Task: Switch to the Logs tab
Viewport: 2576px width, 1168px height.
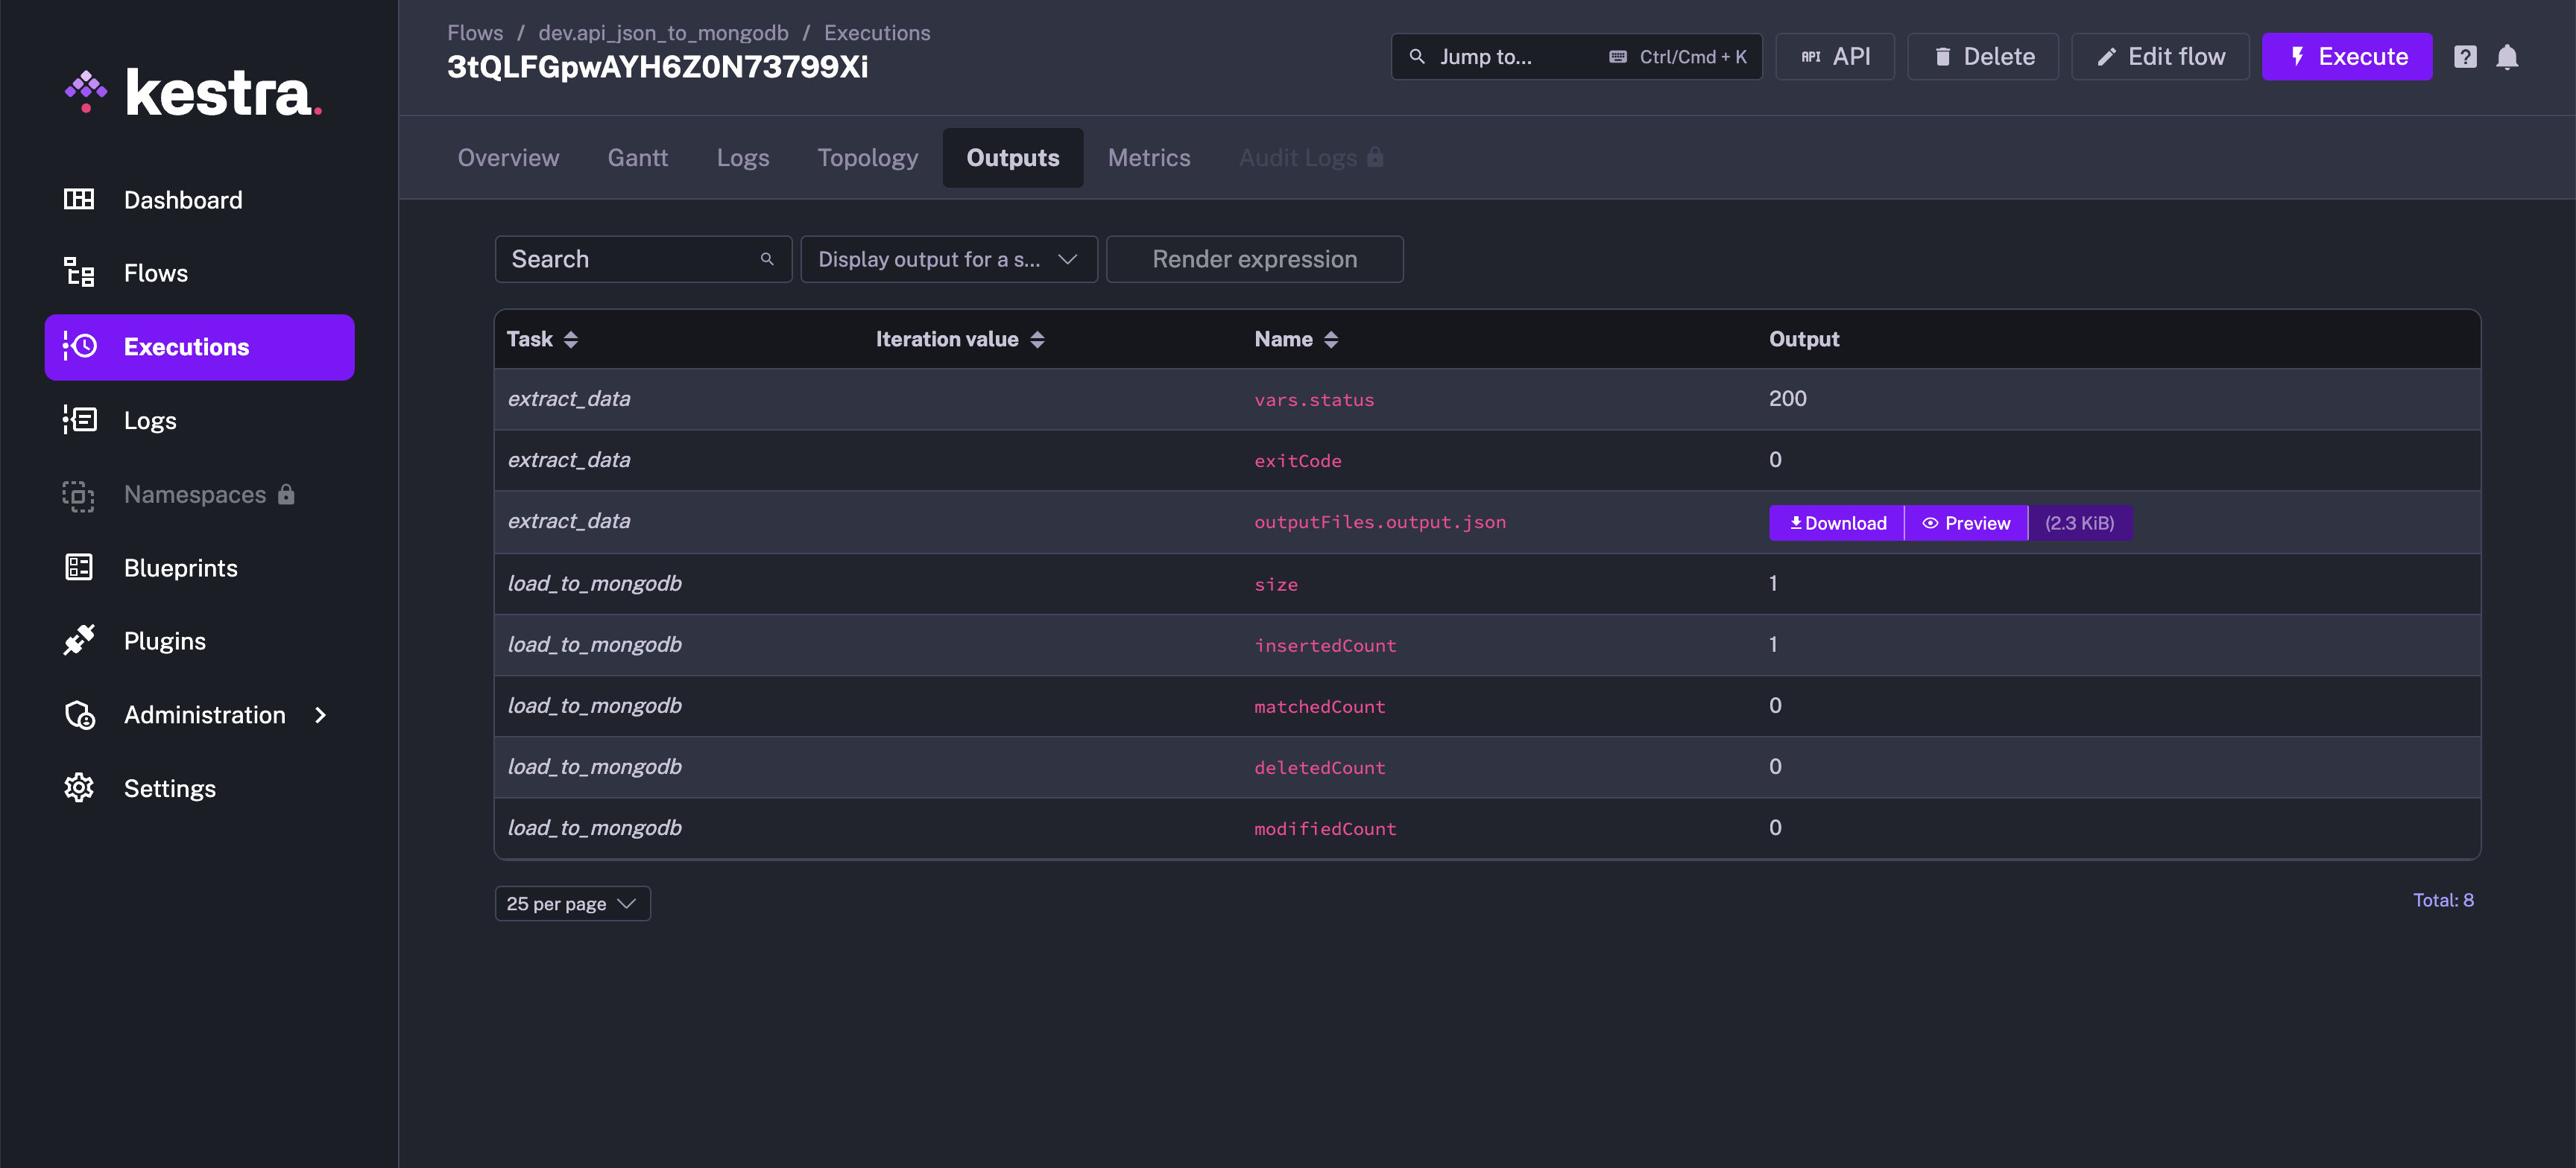Action: (743, 158)
